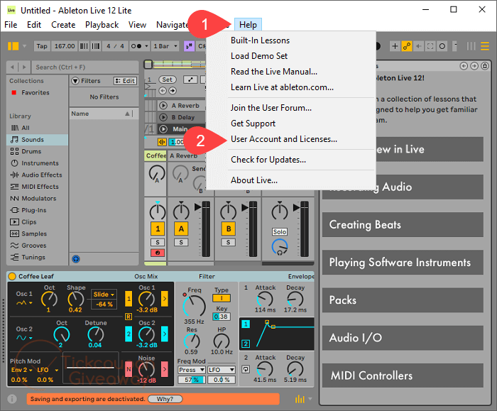Select the Grooves category icon
This screenshot has height=411, width=497.
15,246
